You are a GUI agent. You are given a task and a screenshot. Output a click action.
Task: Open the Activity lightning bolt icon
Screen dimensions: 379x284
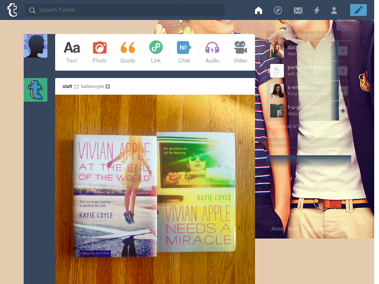tap(317, 10)
